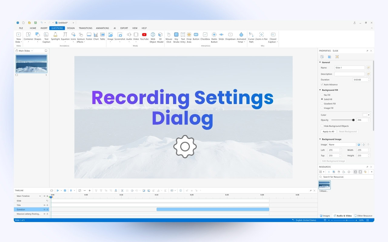Insert a Text Caption
388x242 pixels.
click(x=46, y=38)
